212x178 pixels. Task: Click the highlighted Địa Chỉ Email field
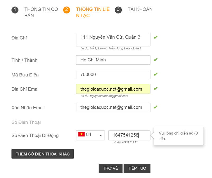tap(113, 89)
